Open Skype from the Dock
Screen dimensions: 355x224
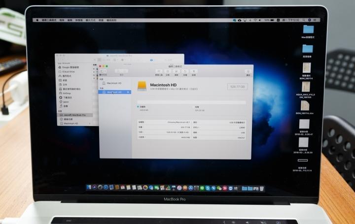click(208, 188)
